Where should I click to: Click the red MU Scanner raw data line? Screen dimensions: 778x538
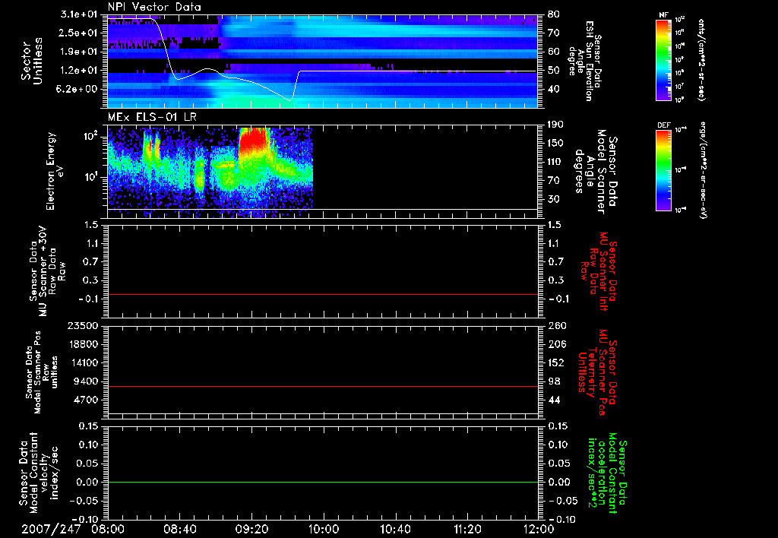point(322,294)
